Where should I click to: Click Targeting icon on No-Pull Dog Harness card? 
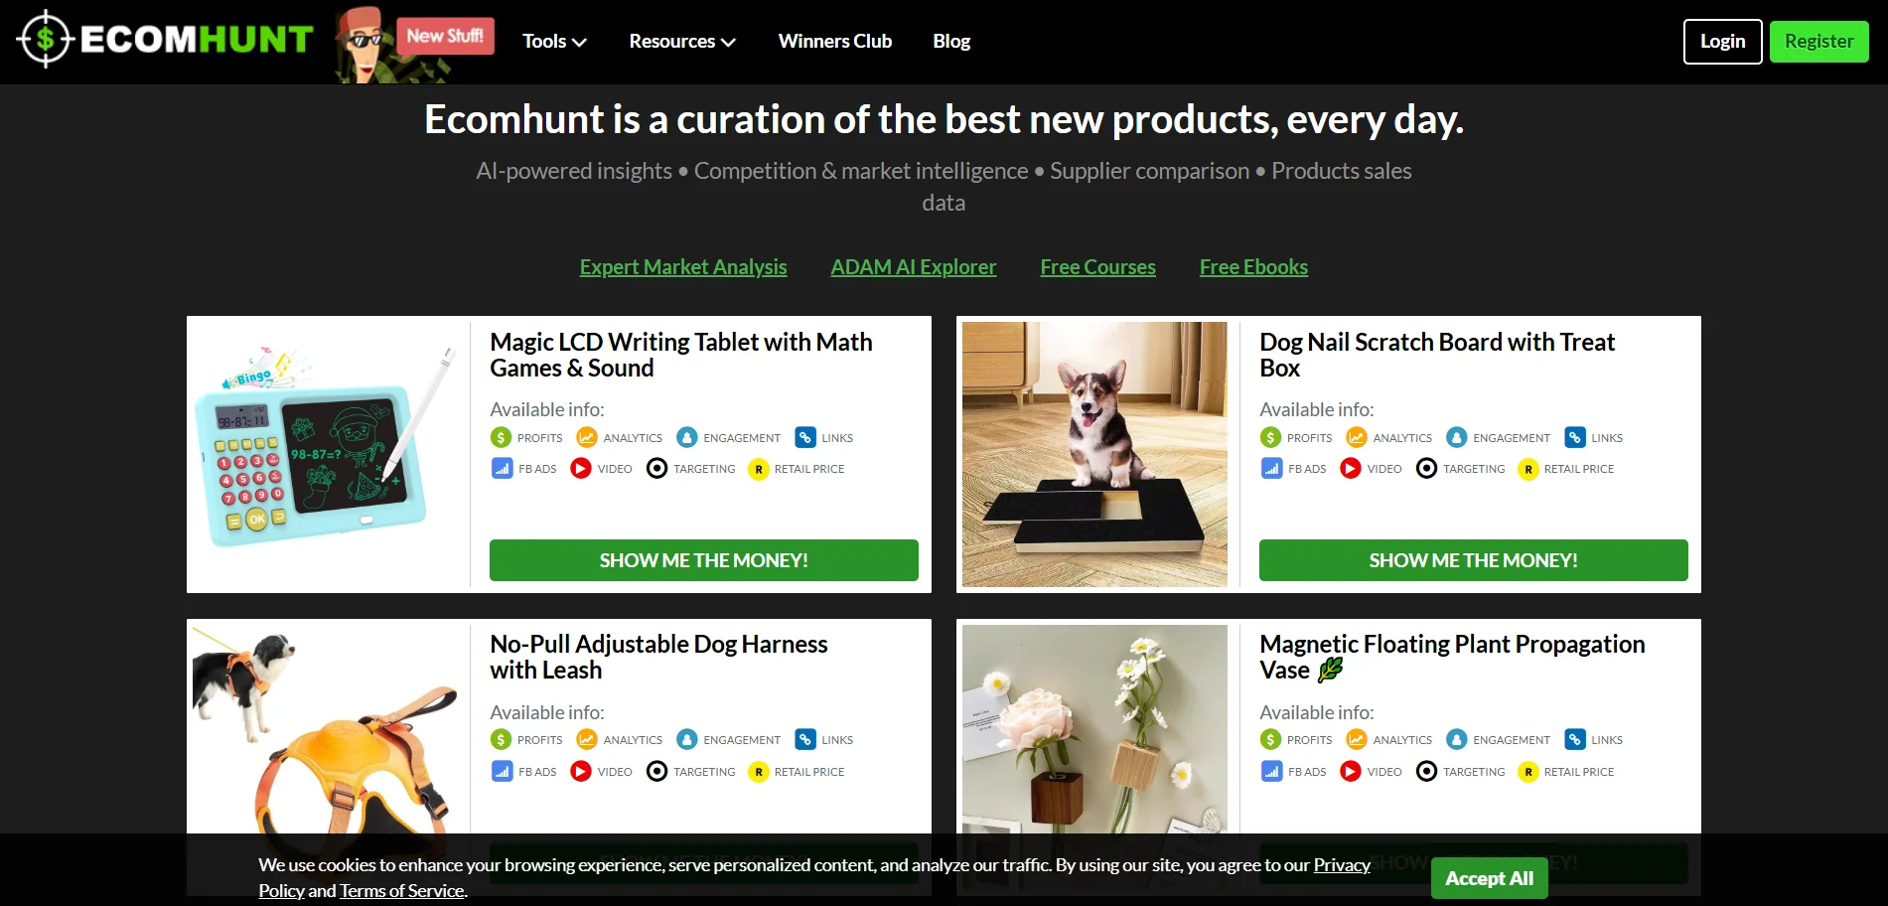click(x=656, y=772)
